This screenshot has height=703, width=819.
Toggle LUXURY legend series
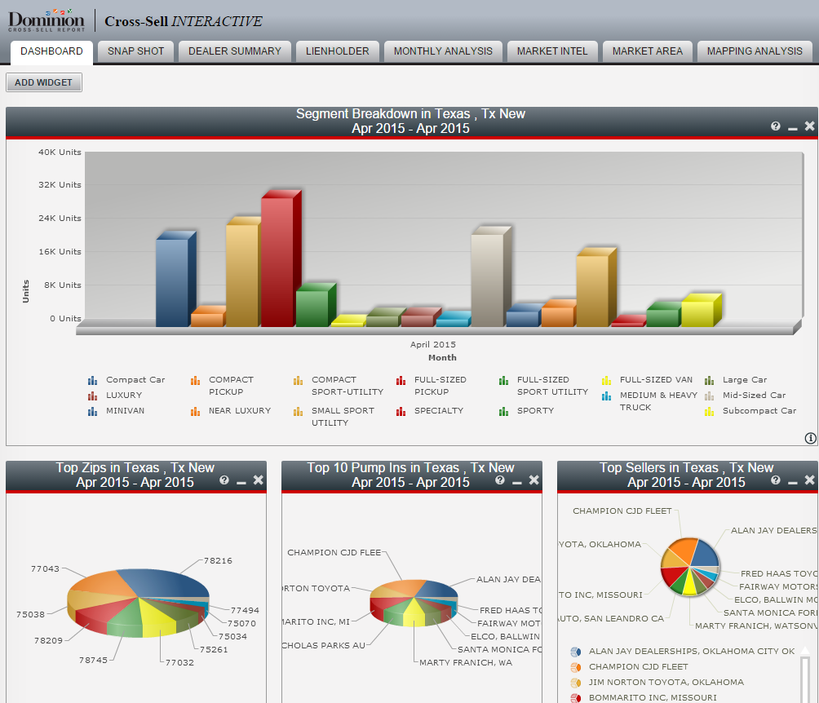click(x=116, y=396)
